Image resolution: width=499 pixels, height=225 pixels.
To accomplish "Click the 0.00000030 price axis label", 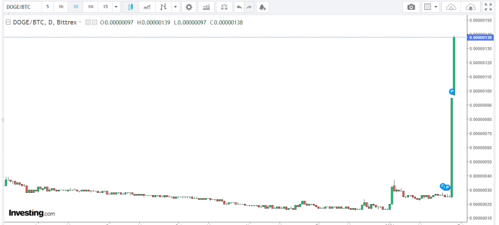I will click(x=480, y=190).
